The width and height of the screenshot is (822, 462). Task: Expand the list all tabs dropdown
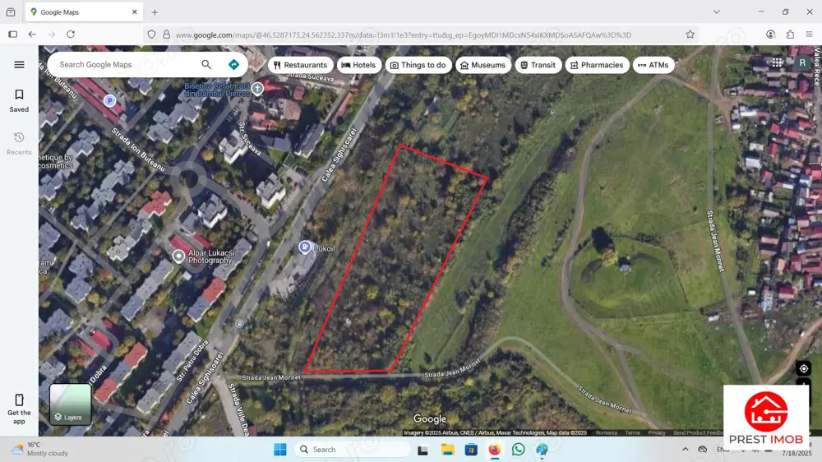[x=717, y=12]
